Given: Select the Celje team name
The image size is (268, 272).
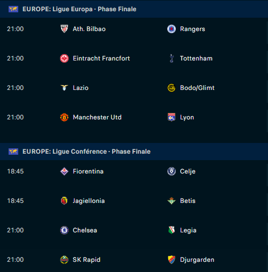Looking at the screenshot, I should point(188,171).
